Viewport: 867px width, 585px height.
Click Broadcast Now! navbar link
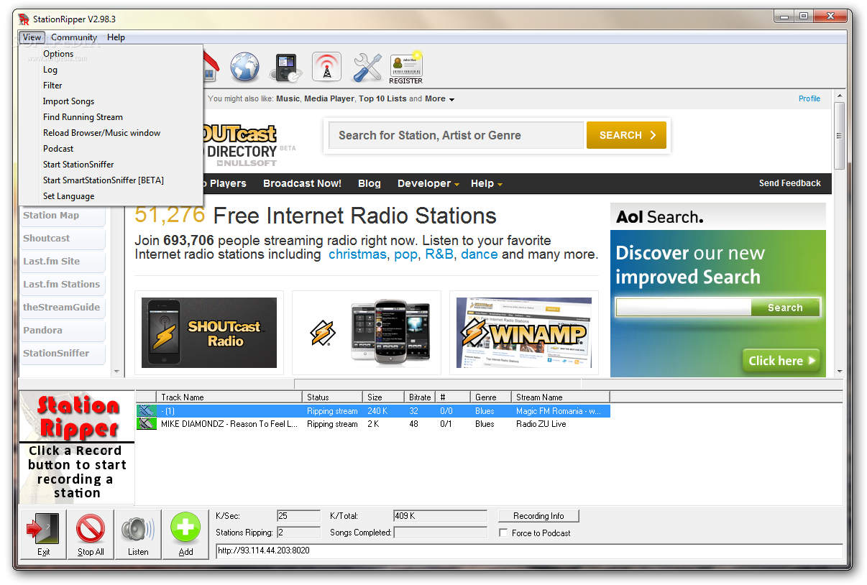pos(302,183)
